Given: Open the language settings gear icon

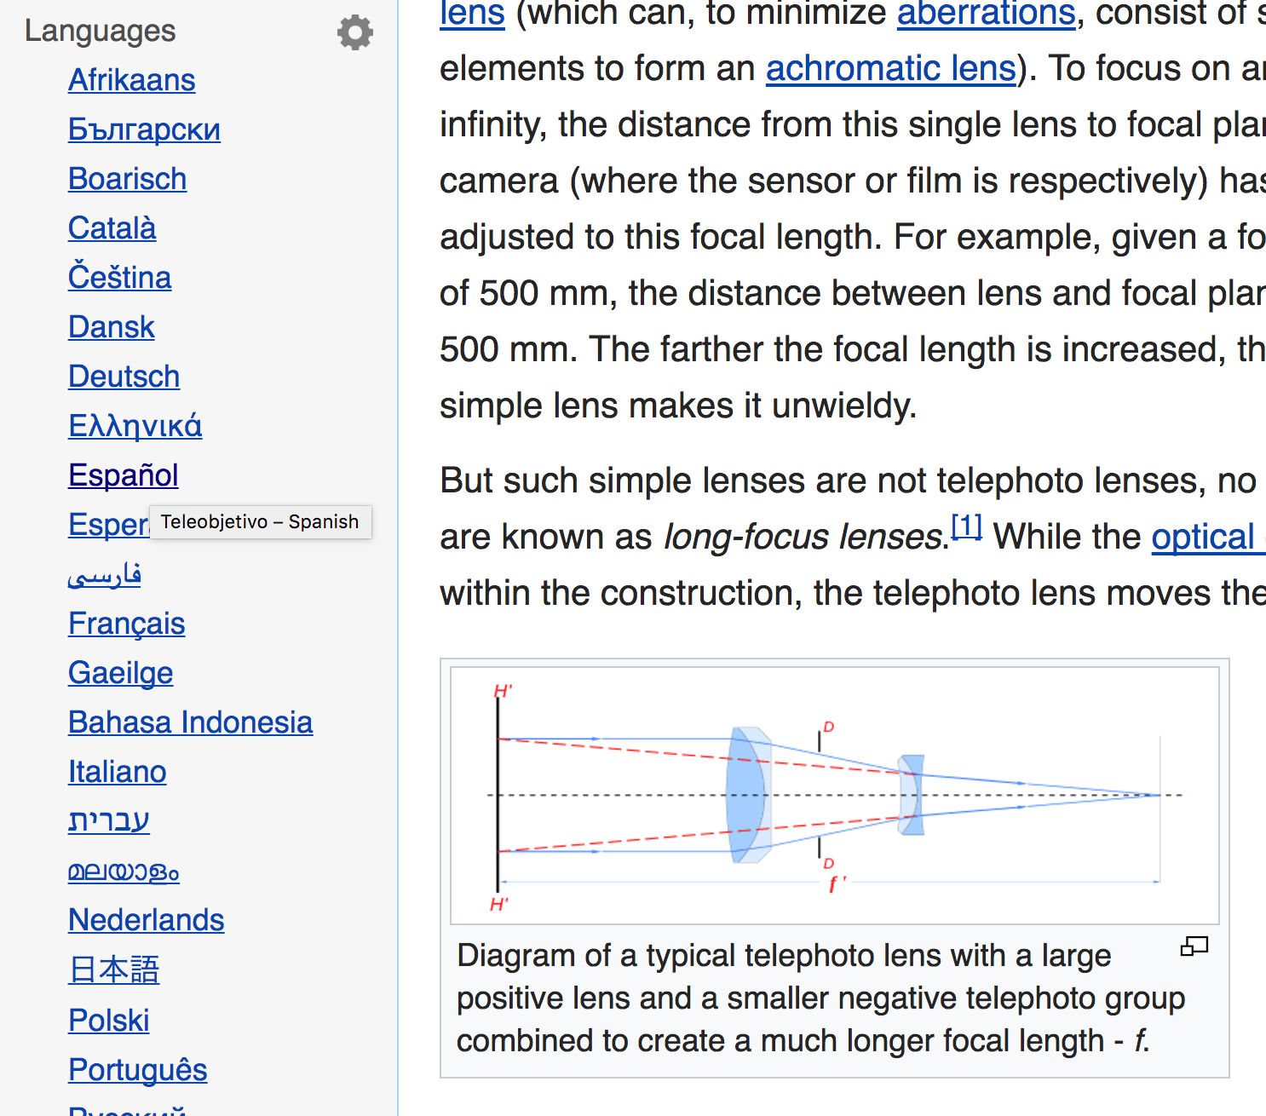Looking at the screenshot, I should (x=355, y=32).
